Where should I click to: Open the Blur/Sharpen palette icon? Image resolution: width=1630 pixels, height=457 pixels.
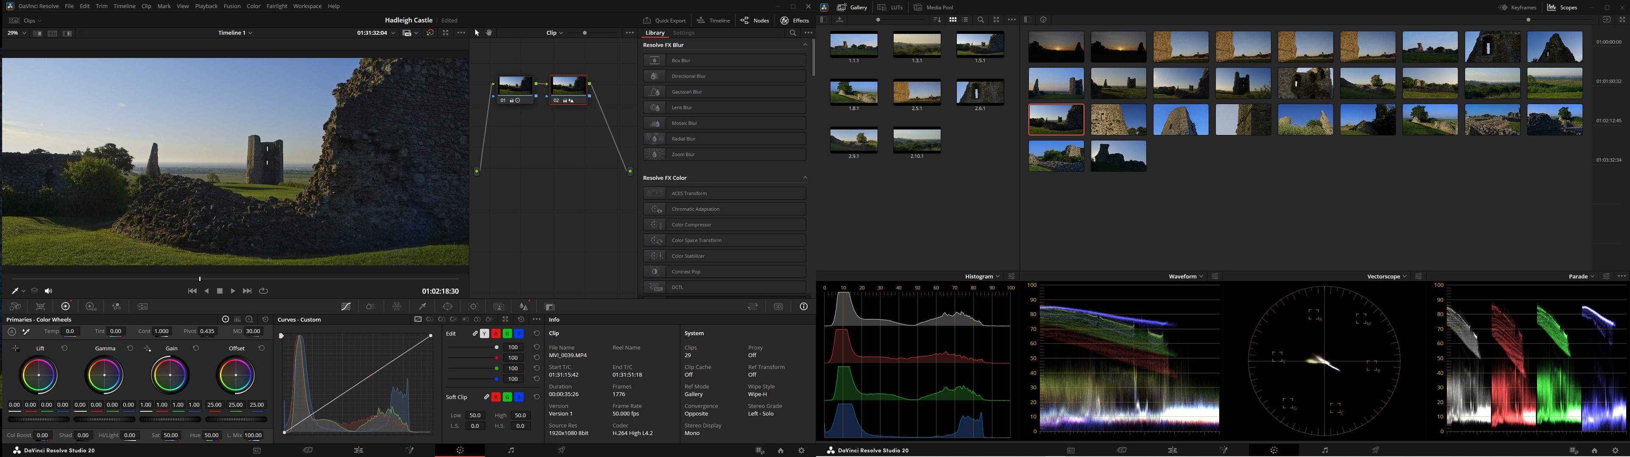point(524,307)
